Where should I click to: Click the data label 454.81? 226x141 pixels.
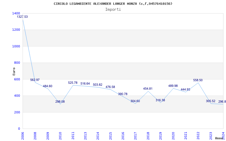pyautogui.click(x=148, y=89)
